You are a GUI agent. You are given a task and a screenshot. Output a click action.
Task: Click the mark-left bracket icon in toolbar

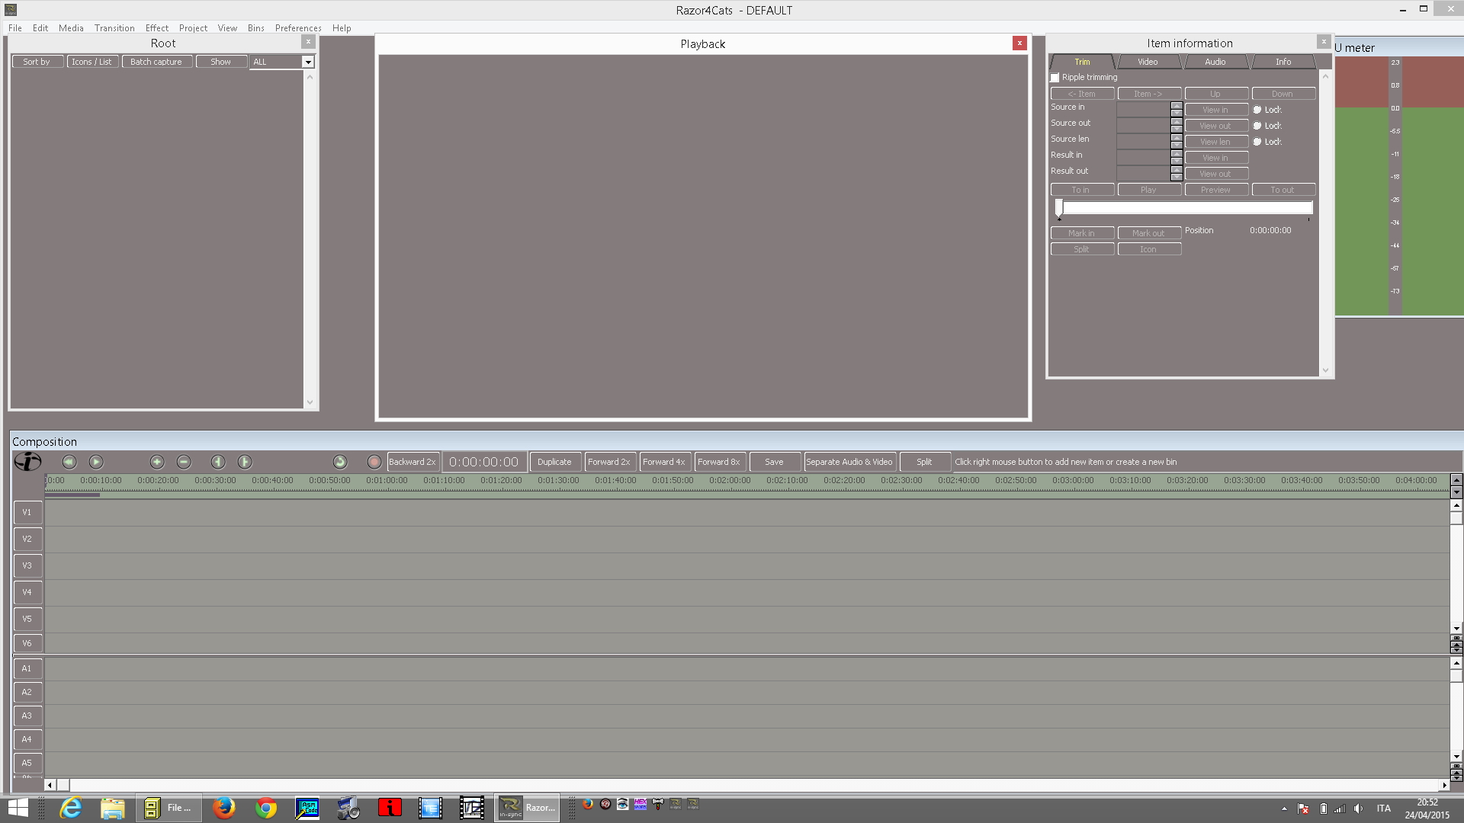pos(218,462)
